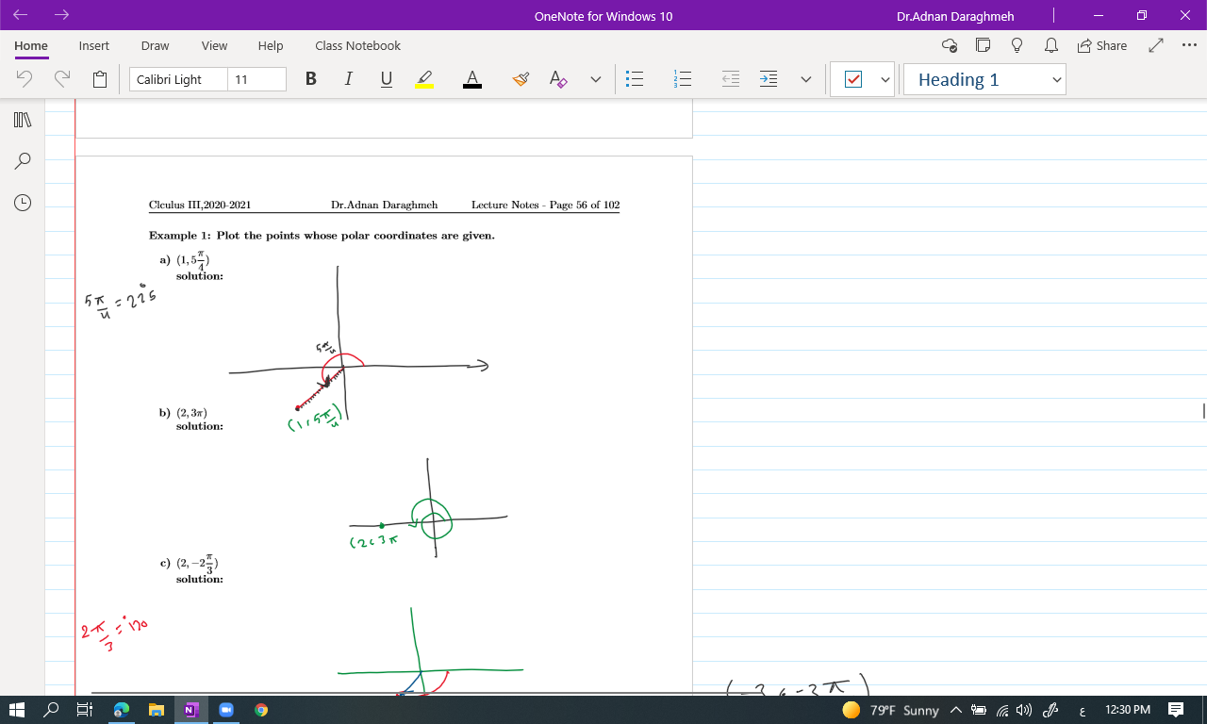Screen dimensions: 1207x724
Task: Open the Help tab
Action: (271, 45)
